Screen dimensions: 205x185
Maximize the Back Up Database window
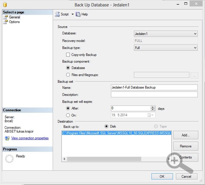pos(186,4)
